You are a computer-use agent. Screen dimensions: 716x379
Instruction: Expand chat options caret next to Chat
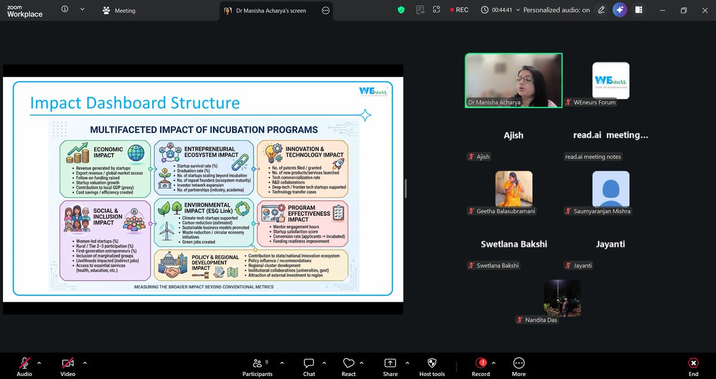[x=324, y=362]
